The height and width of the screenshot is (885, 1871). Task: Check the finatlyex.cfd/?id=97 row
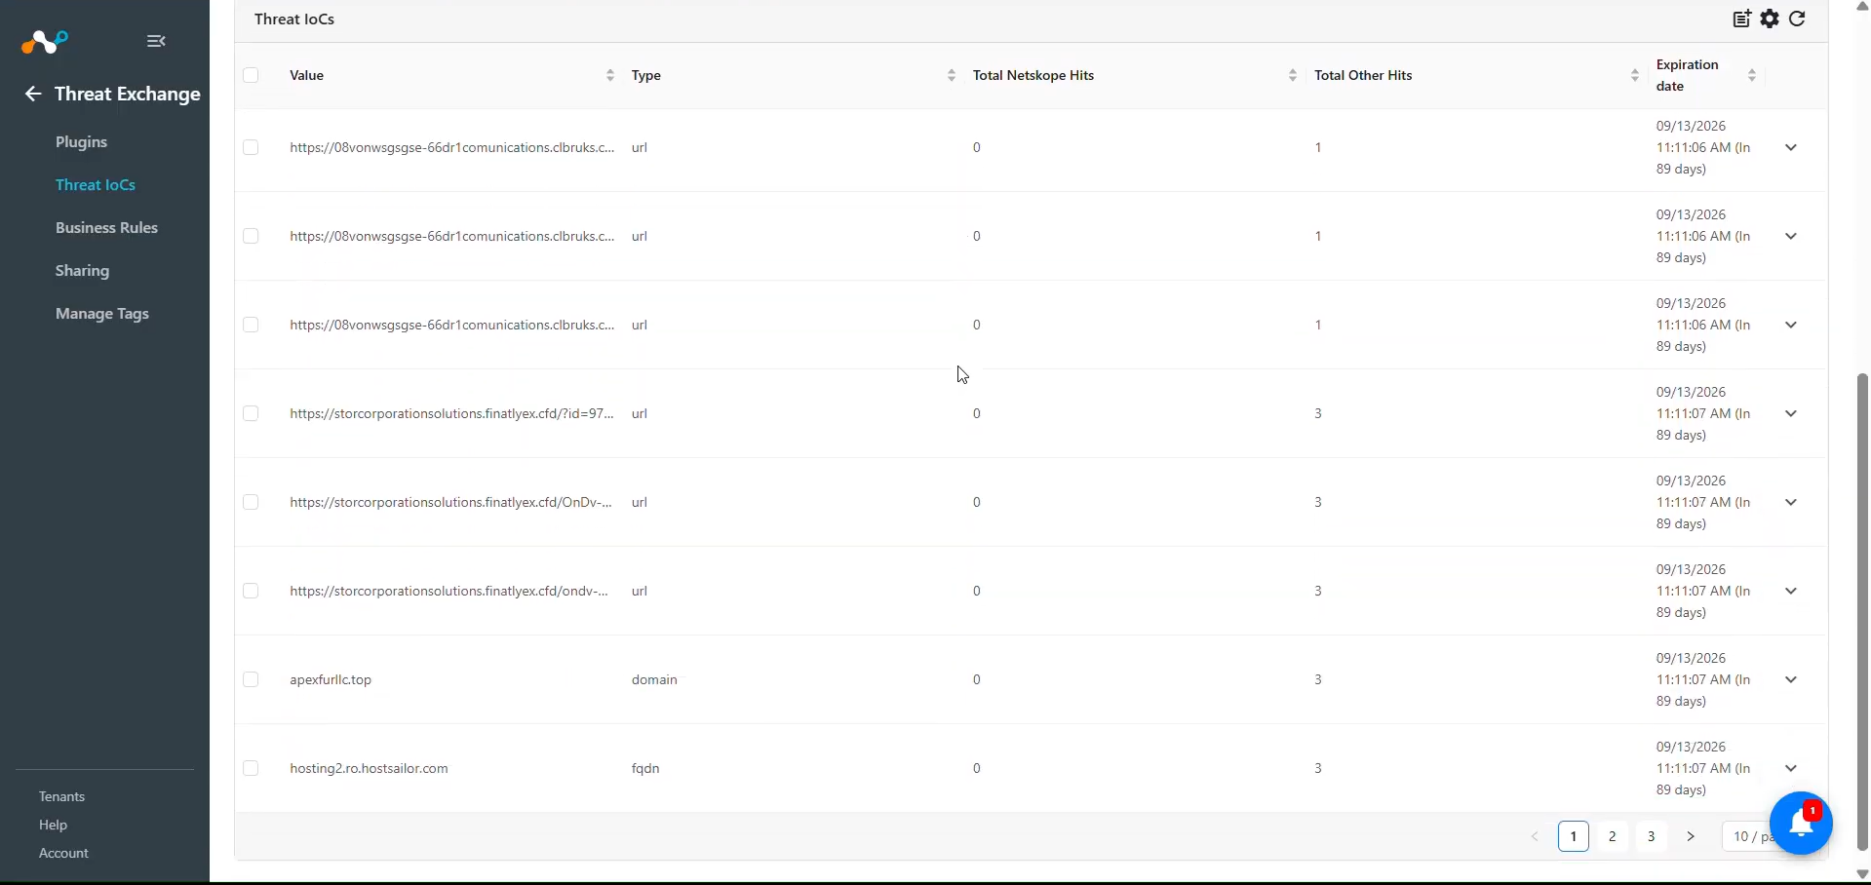pyautogui.click(x=252, y=413)
